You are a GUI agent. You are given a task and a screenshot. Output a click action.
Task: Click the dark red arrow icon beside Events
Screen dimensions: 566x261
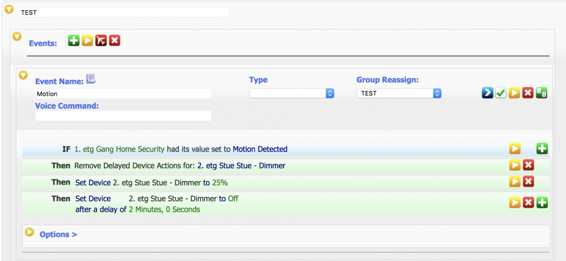pos(101,41)
